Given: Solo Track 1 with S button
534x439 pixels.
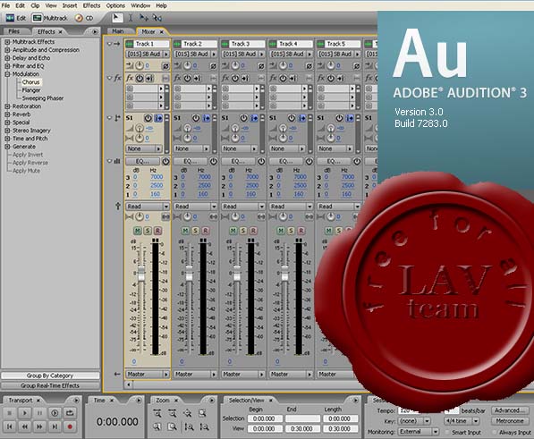Looking at the screenshot, I should point(148,231).
